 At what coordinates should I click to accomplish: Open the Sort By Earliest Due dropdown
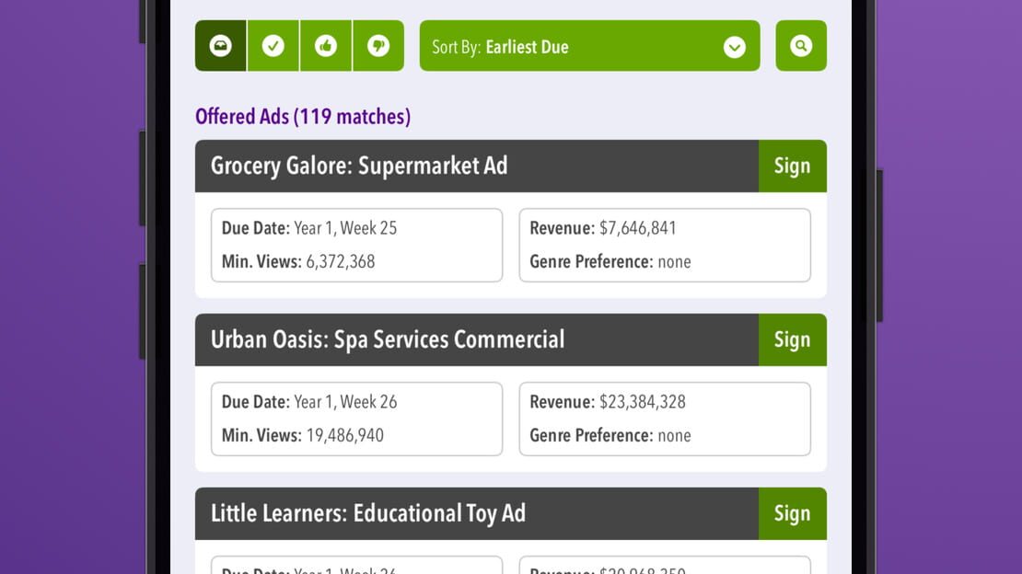(590, 46)
